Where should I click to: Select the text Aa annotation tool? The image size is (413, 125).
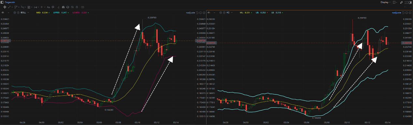coord(49,7)
